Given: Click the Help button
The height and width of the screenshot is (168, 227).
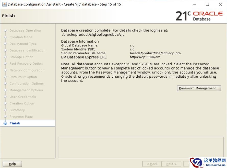Looking at the screenshot, I should tap(12, 164).
